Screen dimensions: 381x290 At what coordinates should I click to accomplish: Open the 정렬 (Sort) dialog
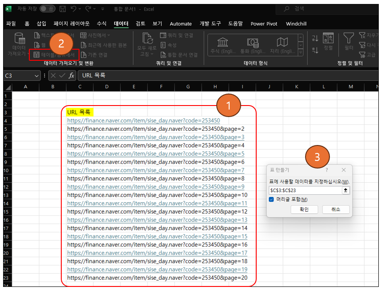(x=328, y=41)
